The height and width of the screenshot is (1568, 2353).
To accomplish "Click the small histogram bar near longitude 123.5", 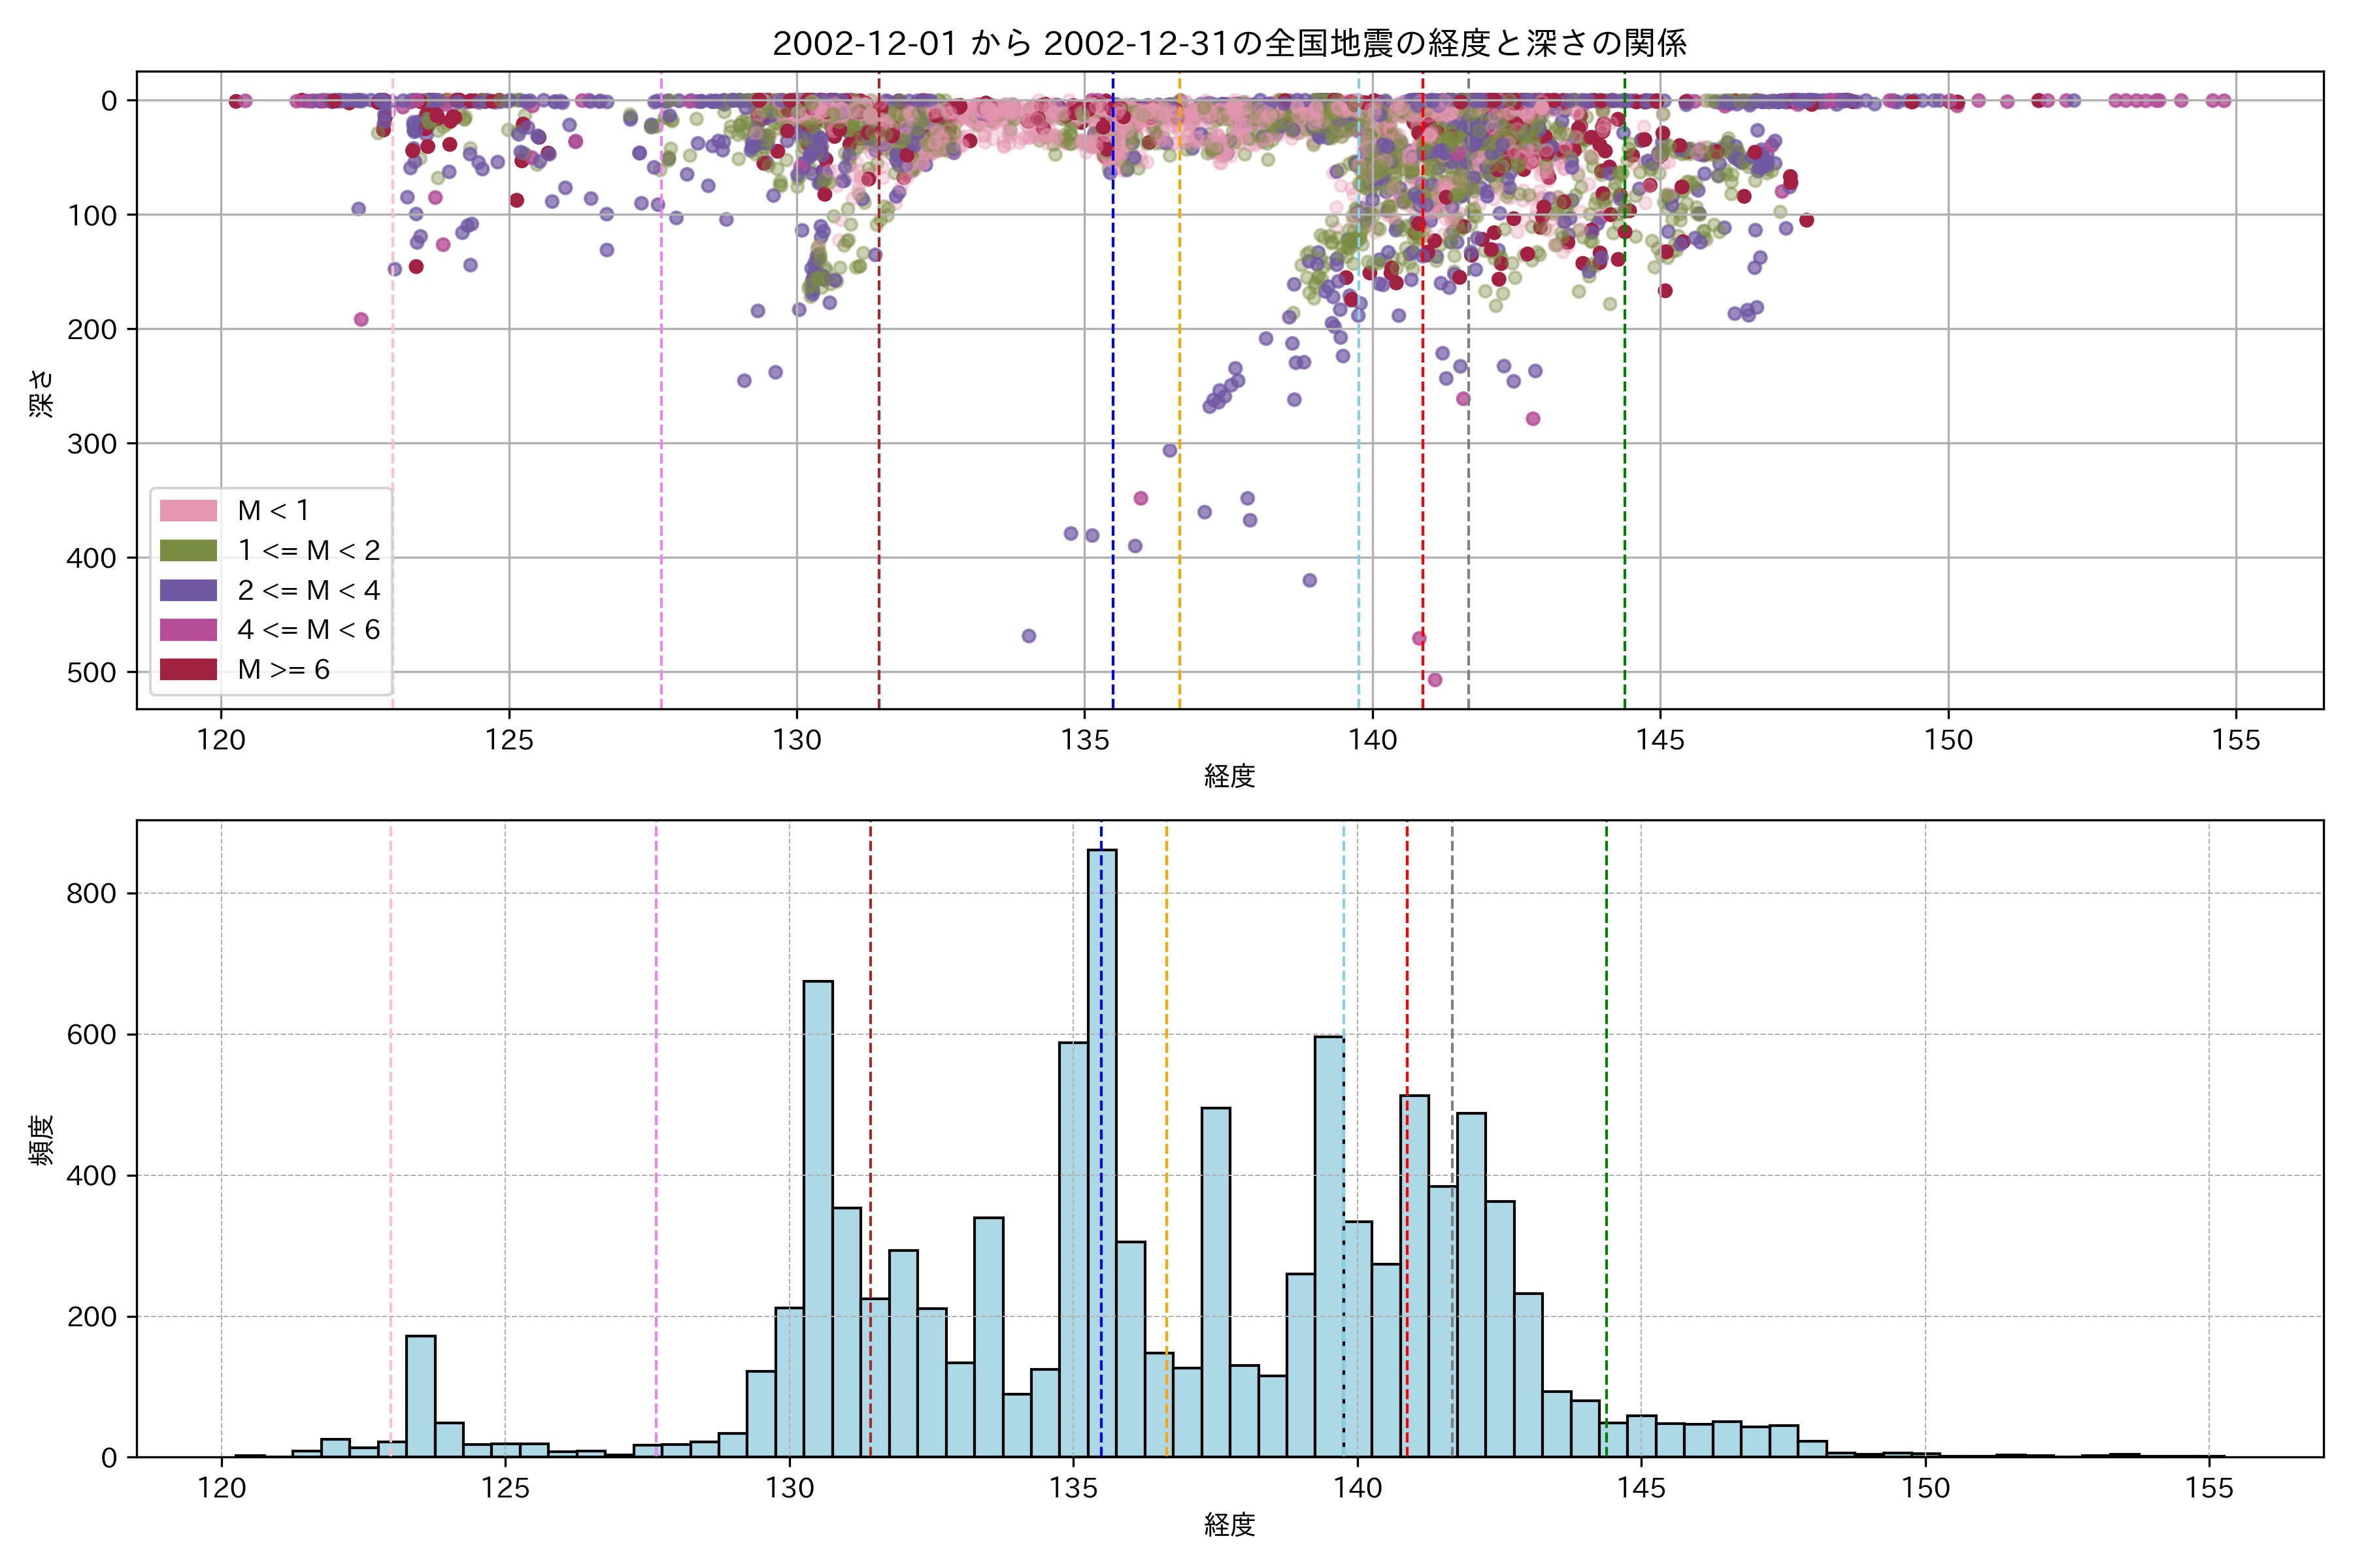I will coord(420,1397).
